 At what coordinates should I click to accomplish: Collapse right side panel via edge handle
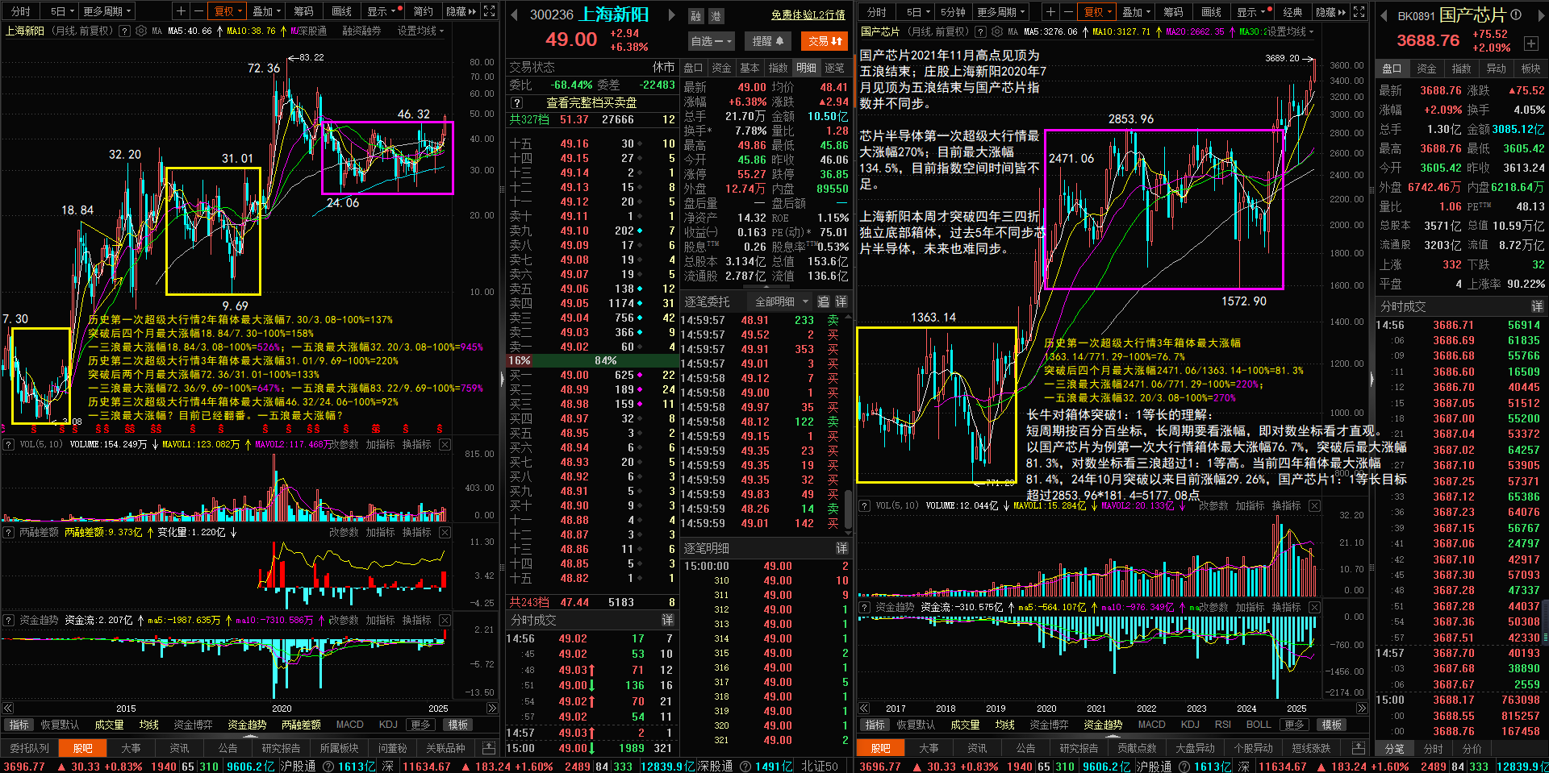(1371, 379)
